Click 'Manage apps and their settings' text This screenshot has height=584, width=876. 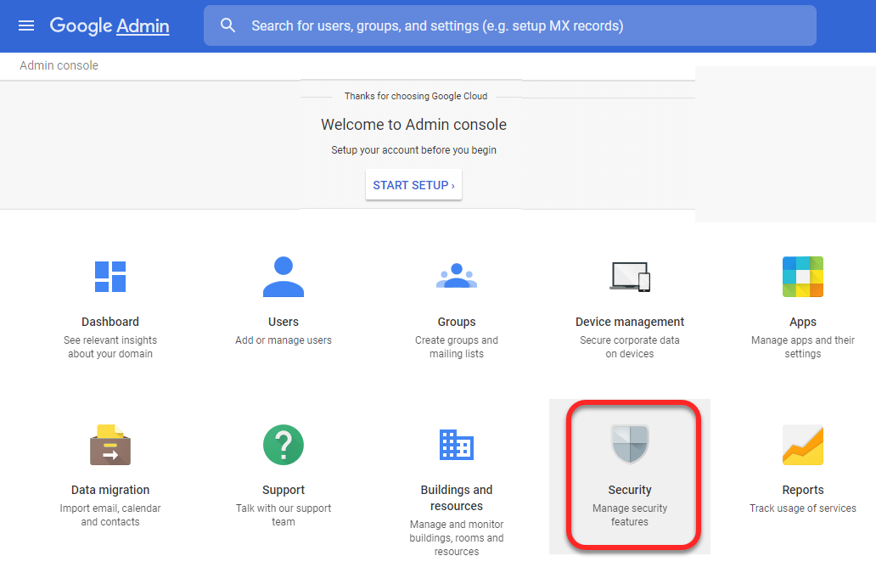[803, 347]
